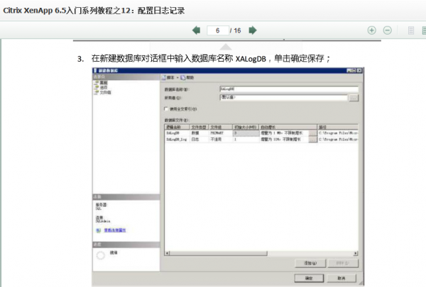This screenshot has width=426, height=287.
Task: Click the owner field showing <默认值>
Action: (x=283, y=97)
